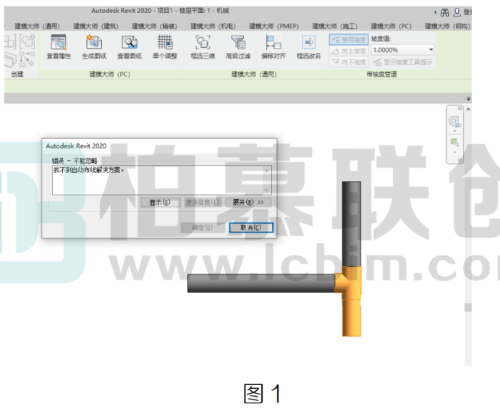
Task: Click 展开(E) >> to expand error details
Action: [x=248, y=202]
